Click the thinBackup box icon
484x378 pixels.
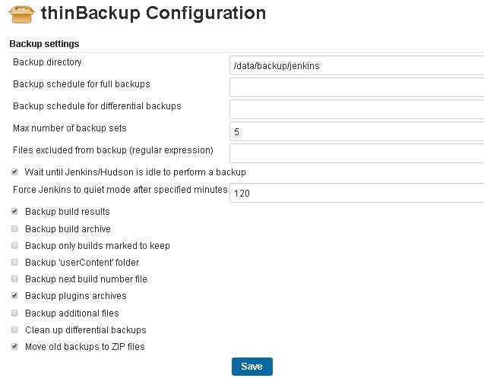pyautogui.click(x=21, y=14)
